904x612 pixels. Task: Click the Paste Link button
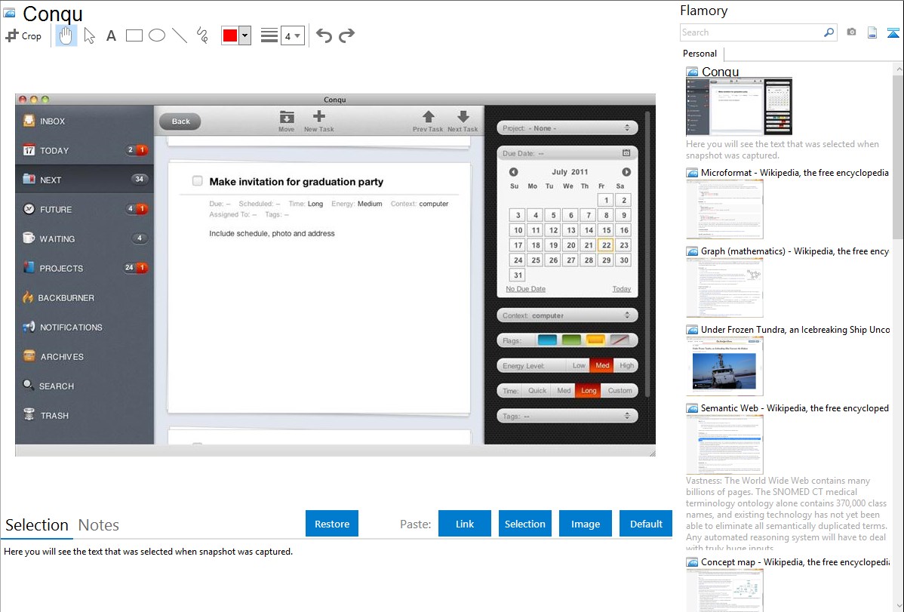click(x=465, y=524)
